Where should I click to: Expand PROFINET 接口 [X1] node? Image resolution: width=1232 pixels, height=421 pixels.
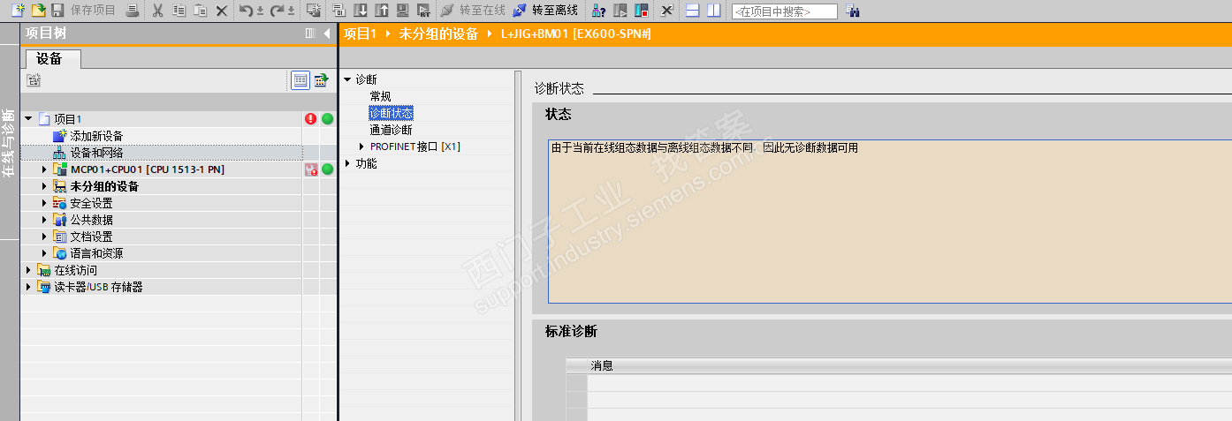pyautogui.click(x=361, y=147)
